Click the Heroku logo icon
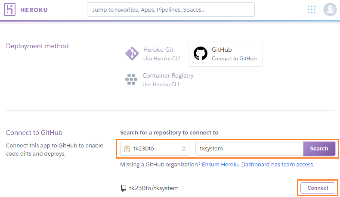The image size is (340, 197). coord(9,9)
